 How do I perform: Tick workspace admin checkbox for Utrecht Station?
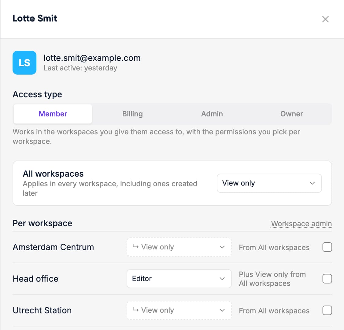pyautogui.click(x=327, y=310)
